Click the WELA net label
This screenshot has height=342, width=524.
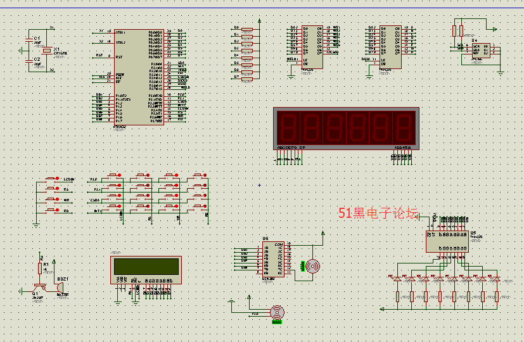pos(292,59)
